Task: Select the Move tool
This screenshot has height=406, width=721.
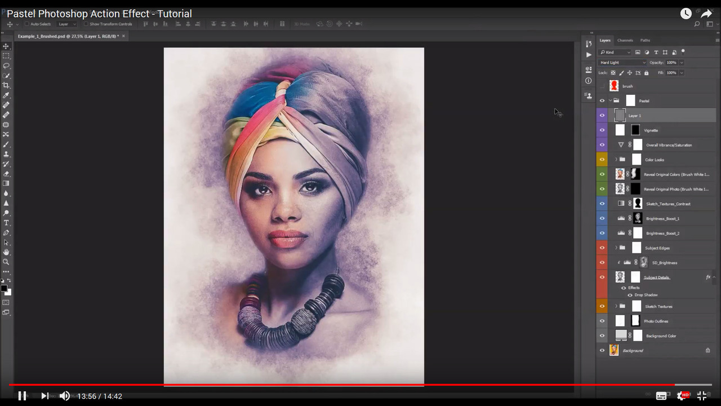Action: point(6,46)
